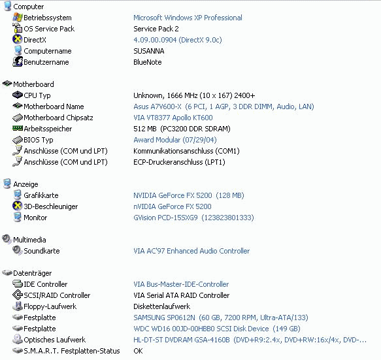This screenshot has width=381, height=360.
Task: Click the Soundkarte speaker icon
Action: point(18,250)
